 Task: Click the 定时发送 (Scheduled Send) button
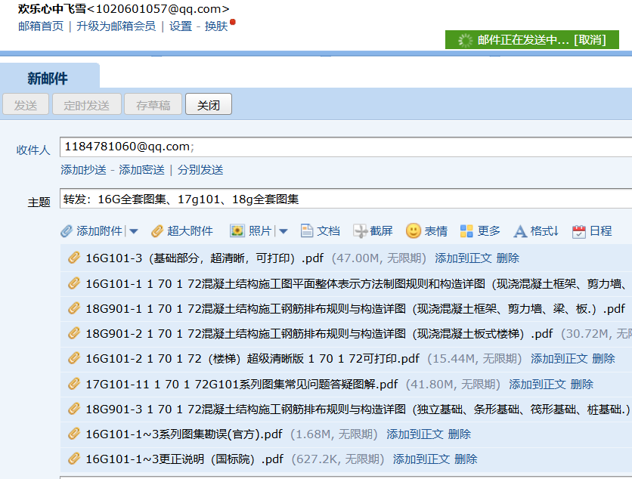click(87, 105)
